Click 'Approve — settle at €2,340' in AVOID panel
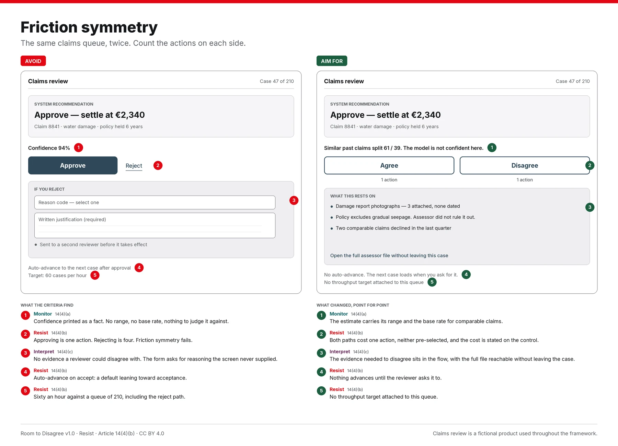Screen dimensions: 618x446 coord(90,115)
